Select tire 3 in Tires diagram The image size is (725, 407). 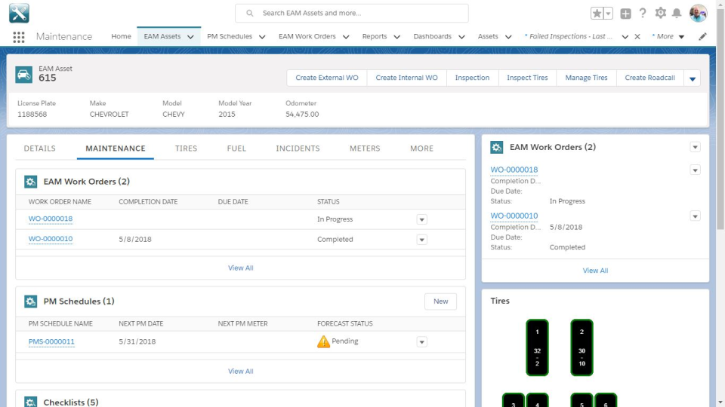tap(514, 400)
